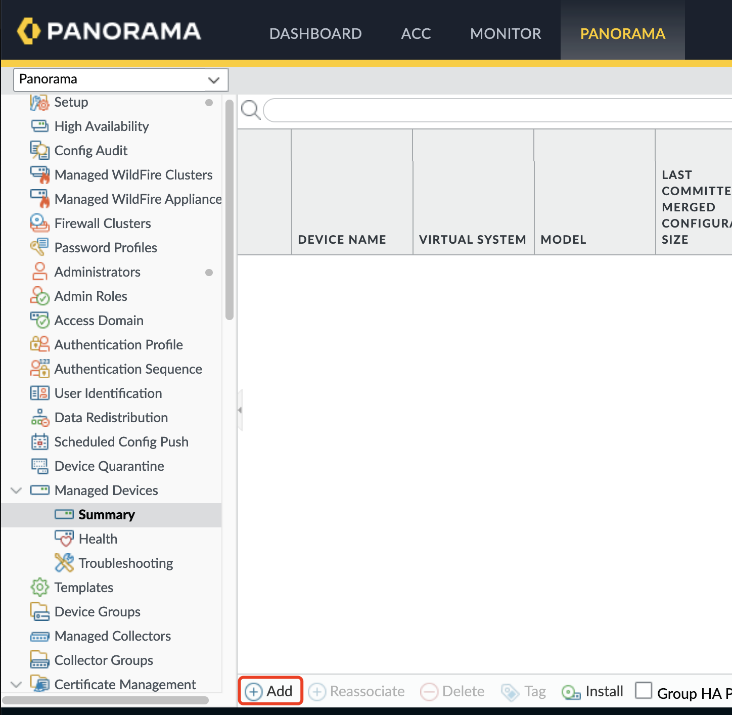Click the Health heart icon
Image resolution: width=732 pixels, height=715 pixels.
point(64,539)
